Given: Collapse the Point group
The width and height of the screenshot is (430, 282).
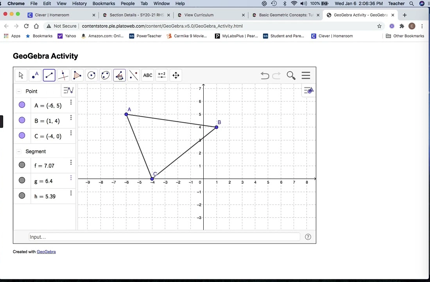Looking at the screenshot, I should coord(19,91).
